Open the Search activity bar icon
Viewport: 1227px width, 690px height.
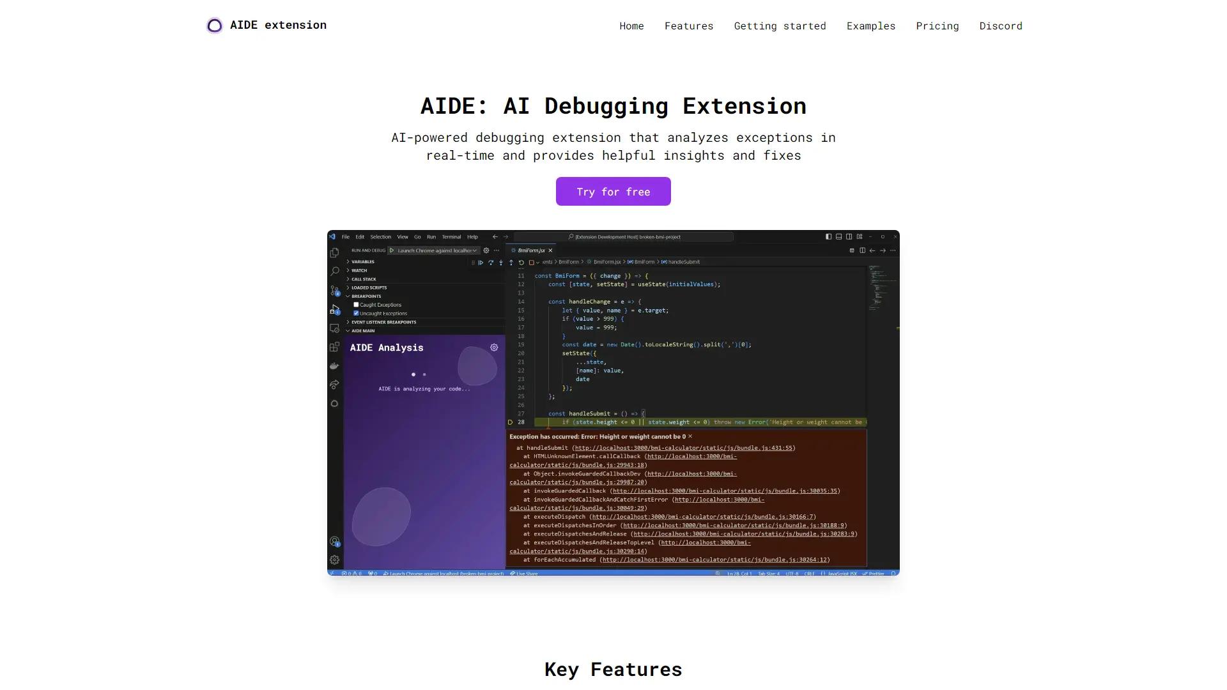[x=334, y=271]
